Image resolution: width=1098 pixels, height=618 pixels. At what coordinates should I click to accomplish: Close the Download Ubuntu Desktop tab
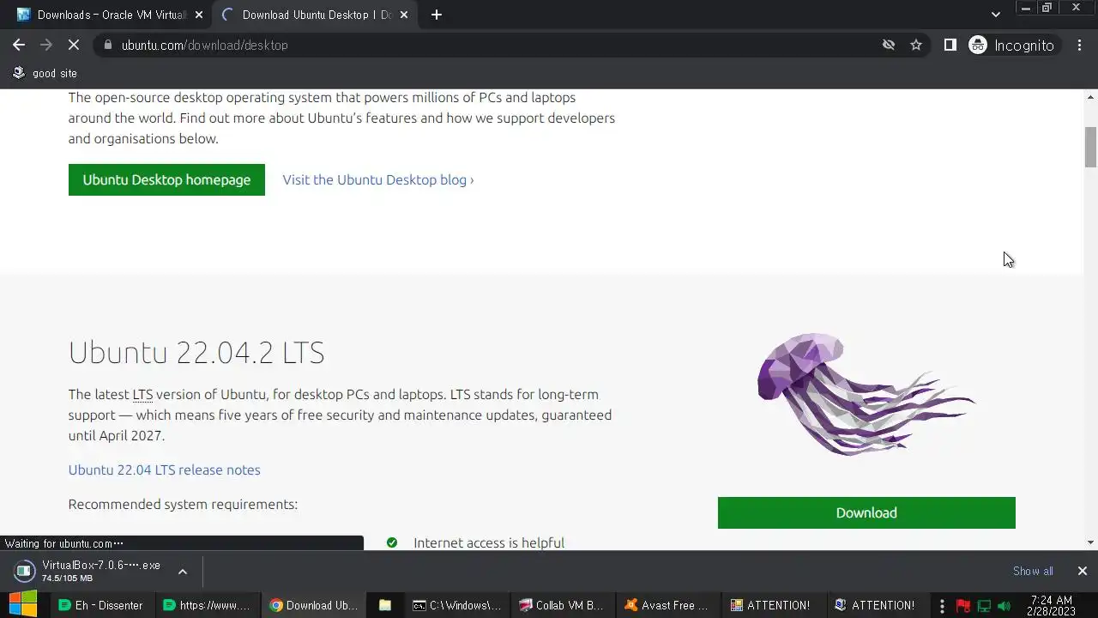[x=404, y=15]
